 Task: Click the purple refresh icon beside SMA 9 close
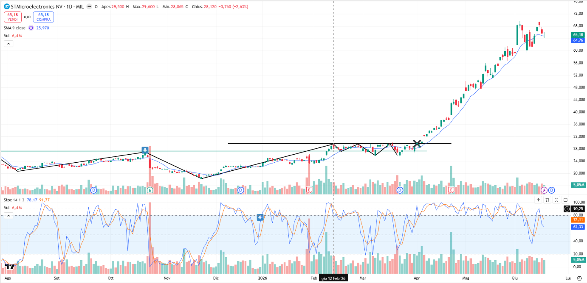click(x=31, y=28)
